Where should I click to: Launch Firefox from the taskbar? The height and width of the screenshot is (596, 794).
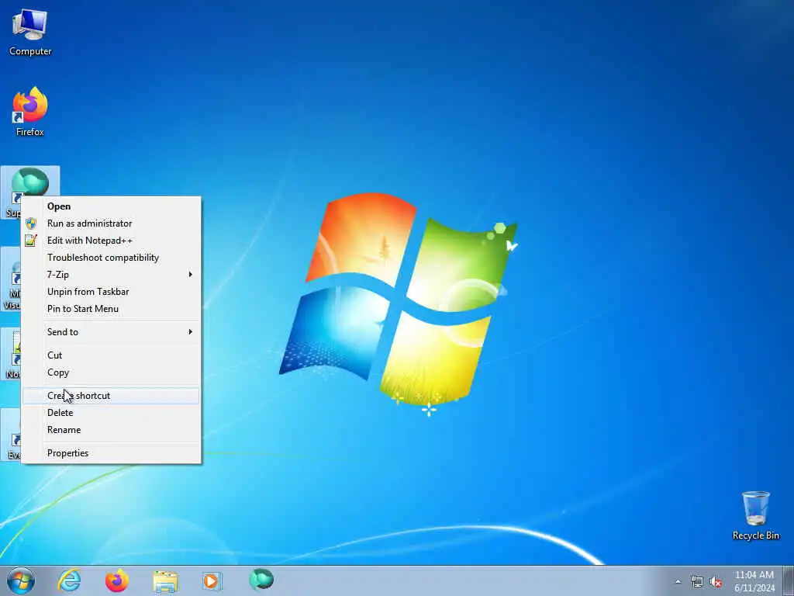click(117, 580)
